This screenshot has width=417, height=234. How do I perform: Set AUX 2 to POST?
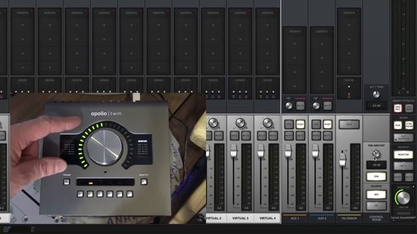pyautogui.click(x=327, y=124)
